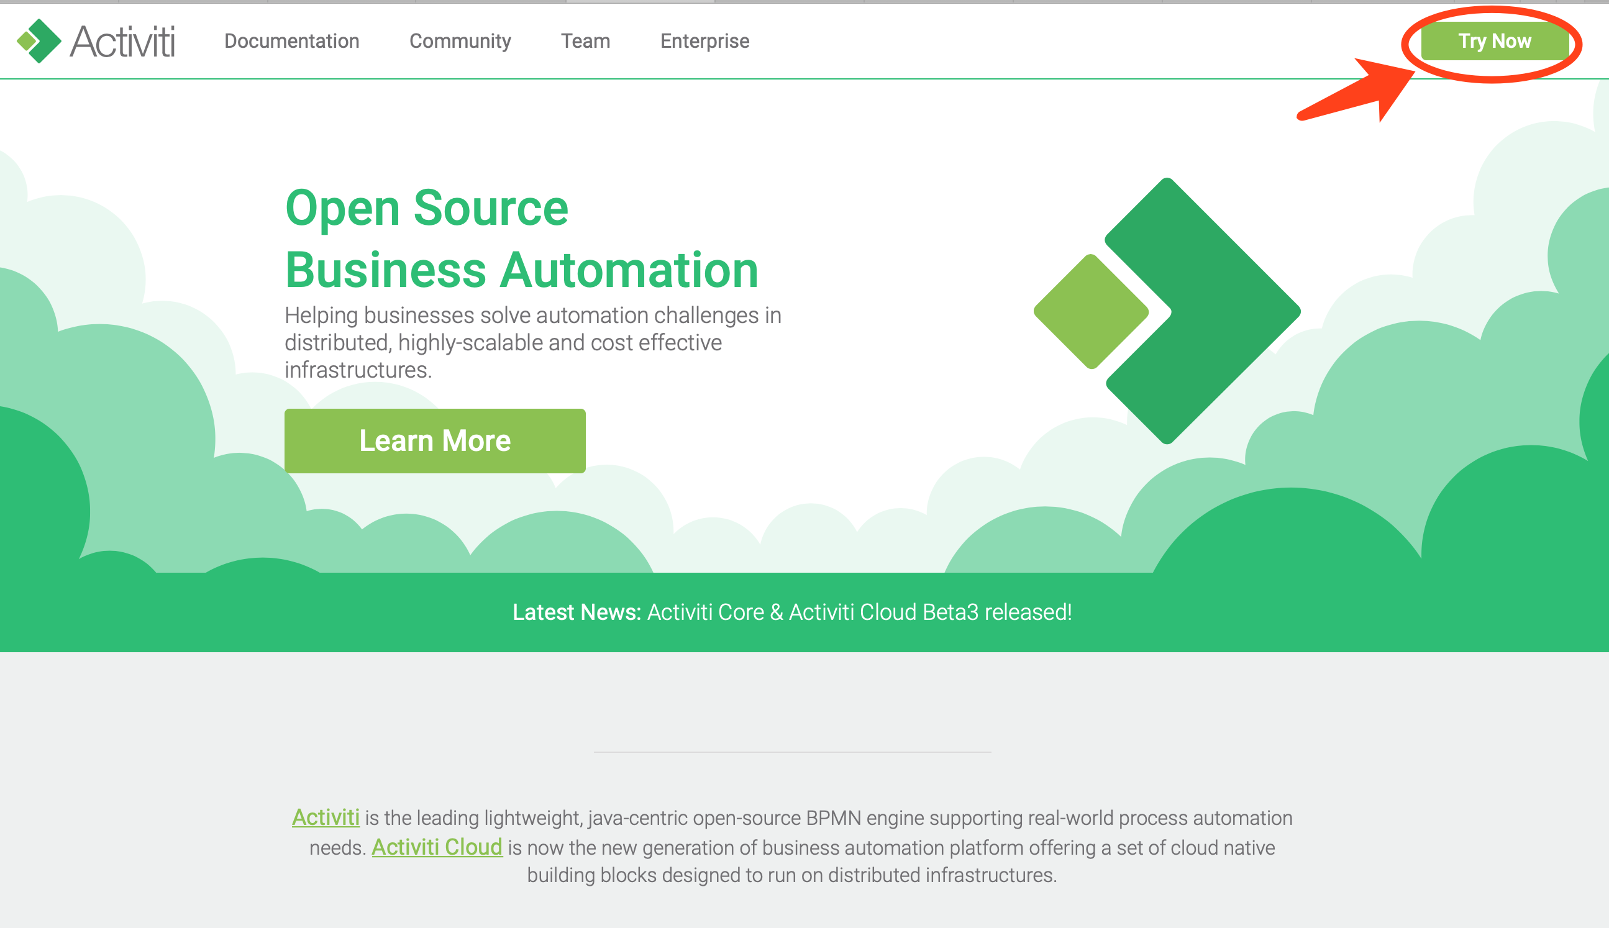This screenshot has height=928, width=1609.
Task: Open the Enterprise page
Action: tap(704, 41)
